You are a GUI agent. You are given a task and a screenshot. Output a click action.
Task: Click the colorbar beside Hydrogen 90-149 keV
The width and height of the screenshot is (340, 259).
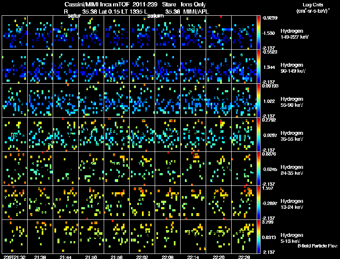tap(258, 67)
